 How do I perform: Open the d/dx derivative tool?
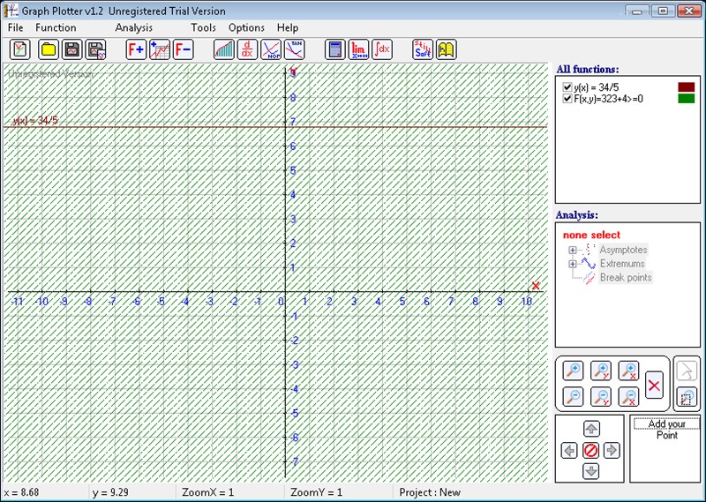tap(248, 49)
